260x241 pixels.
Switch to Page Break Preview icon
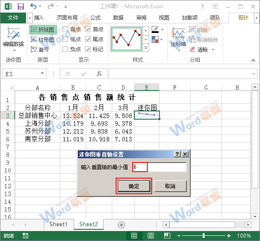tap(167, 235)
